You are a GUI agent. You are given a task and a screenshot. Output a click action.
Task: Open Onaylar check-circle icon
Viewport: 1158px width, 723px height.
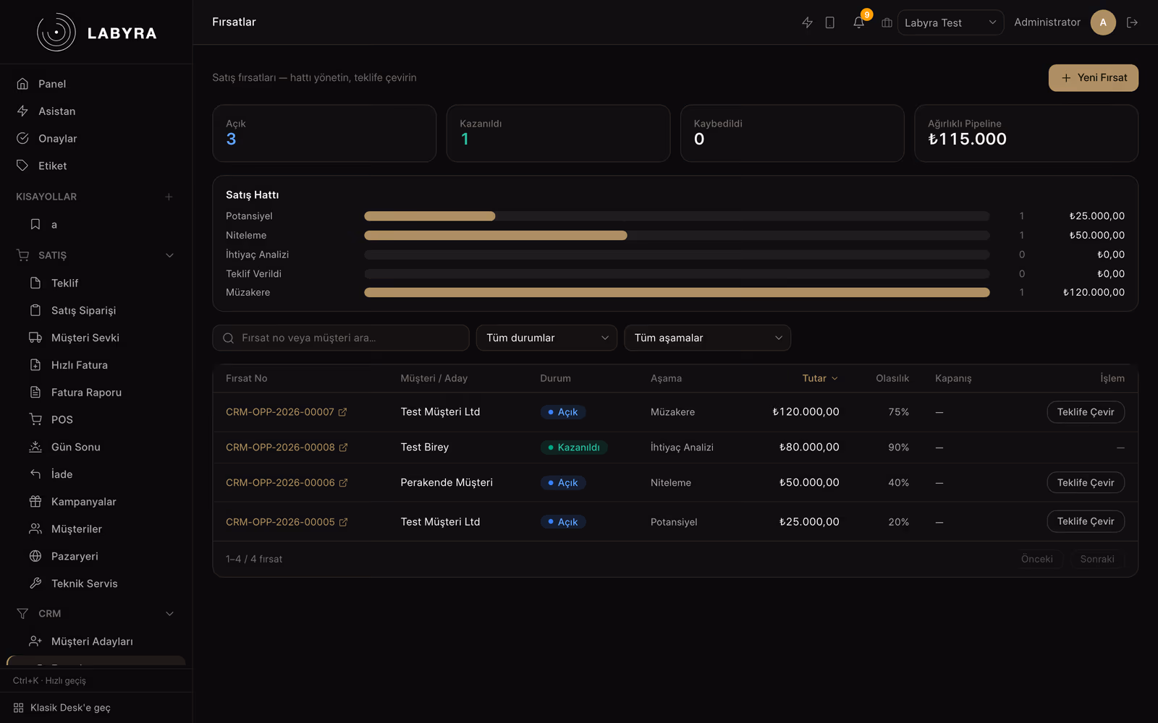click(x=22, y=138)
